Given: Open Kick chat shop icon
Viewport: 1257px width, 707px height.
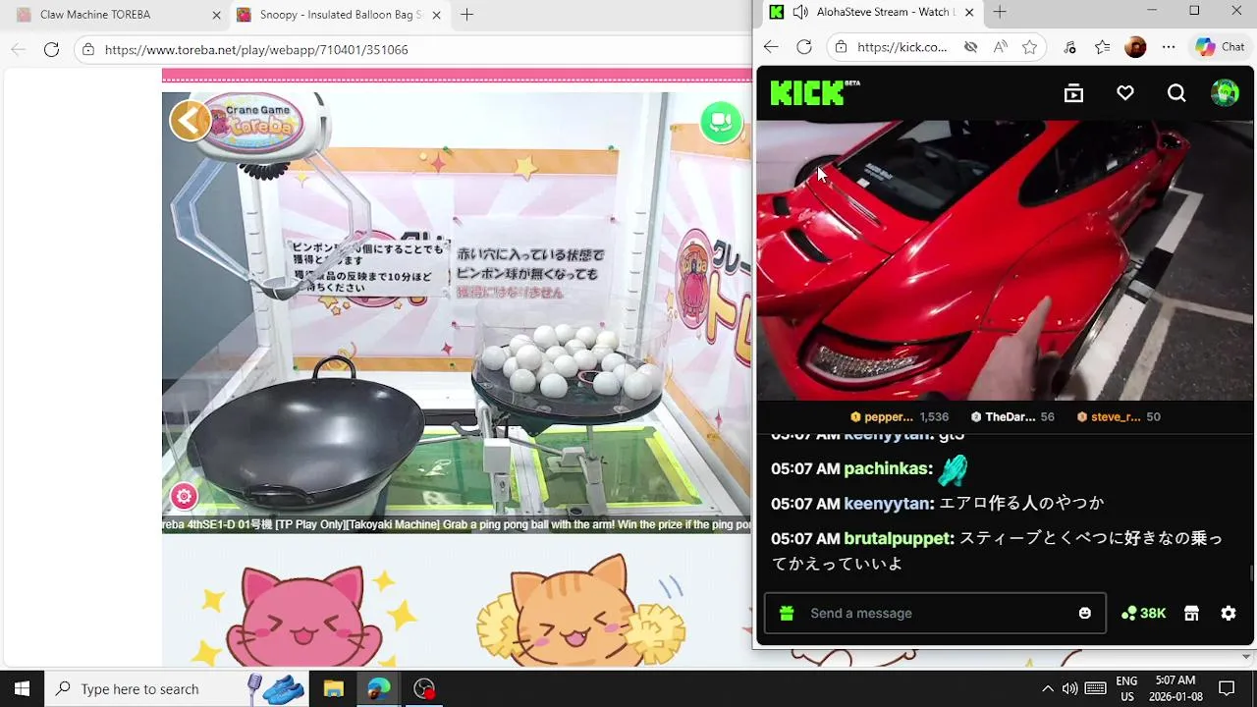Looking at the screenshot, I should point(1191,613).
